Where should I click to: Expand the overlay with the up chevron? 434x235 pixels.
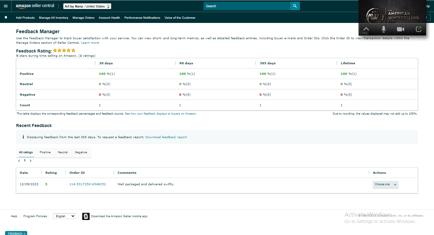(x=366, y=29)
